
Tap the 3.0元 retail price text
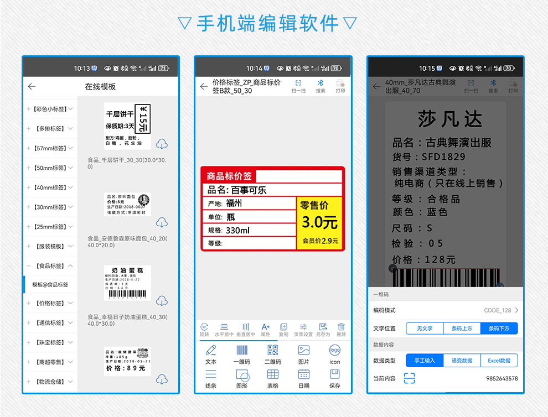pyautogui.click(x=319, y=222)
